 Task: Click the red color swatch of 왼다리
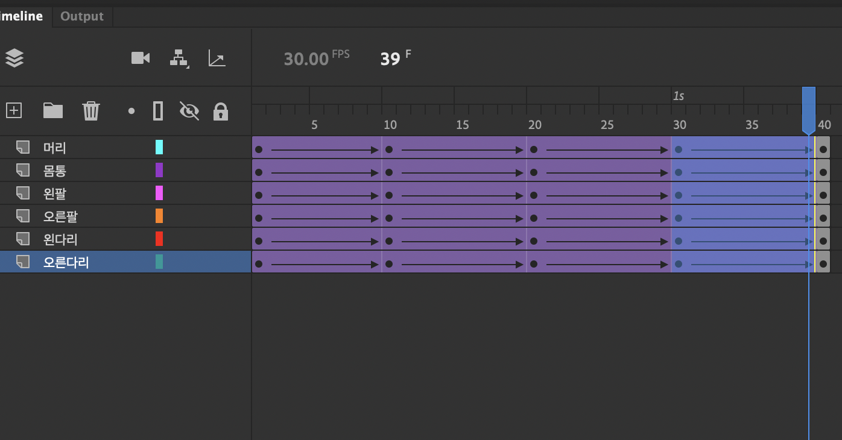pos(159,239)
